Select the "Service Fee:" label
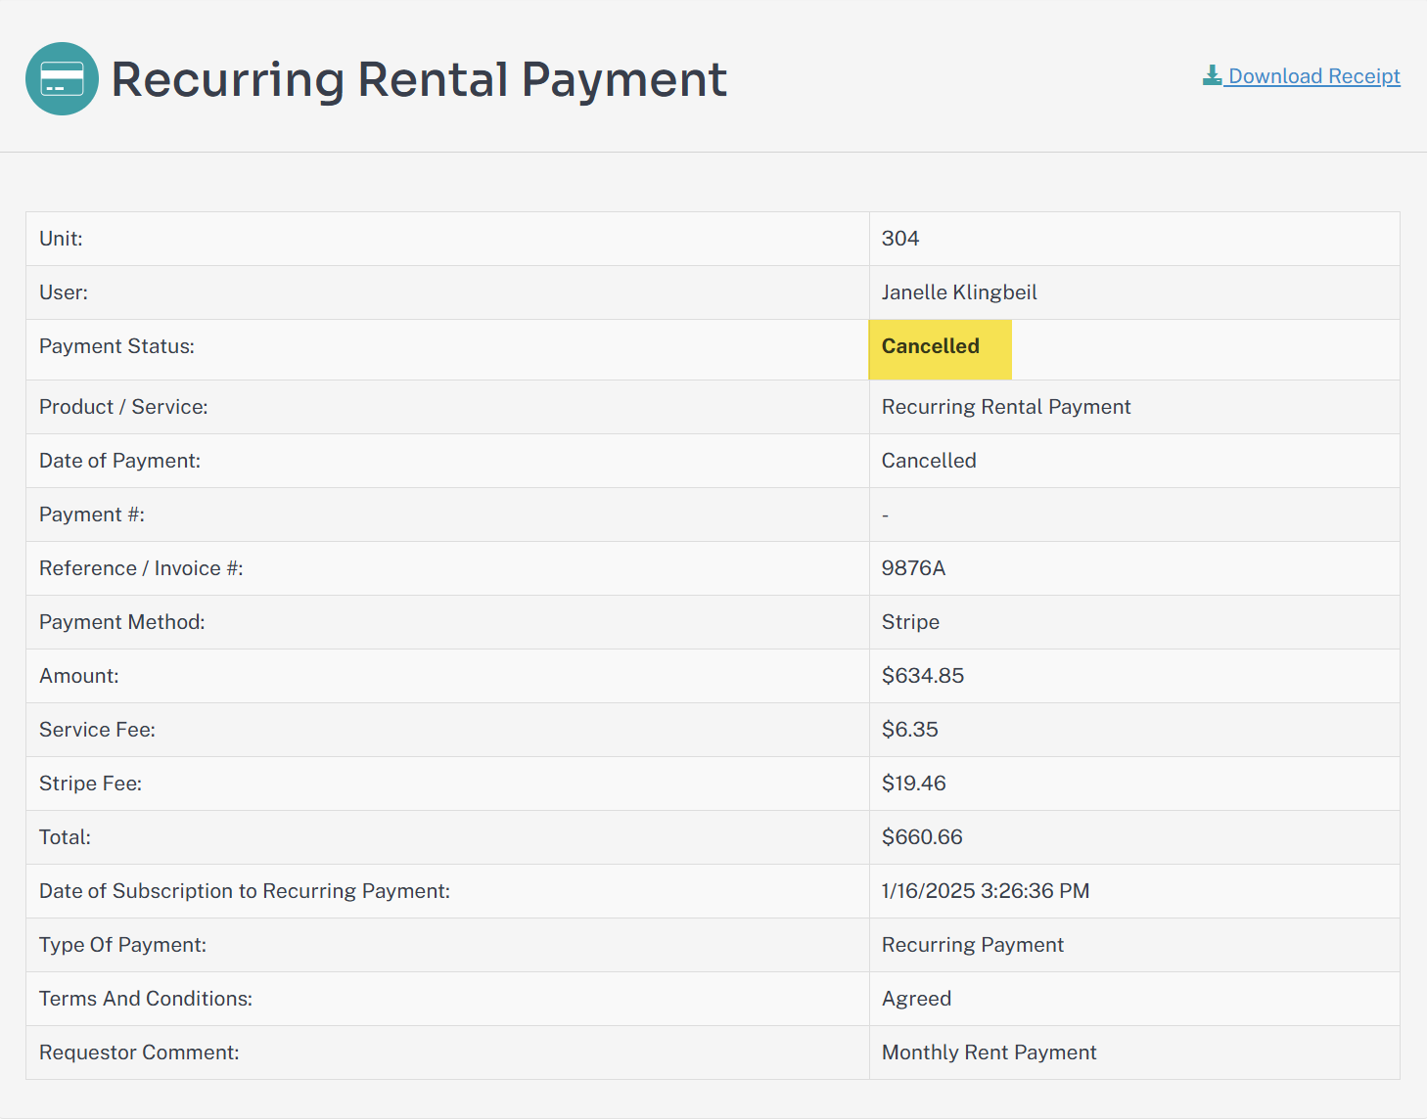Viewport: 1427px width, 1120px height. [97, 730]
